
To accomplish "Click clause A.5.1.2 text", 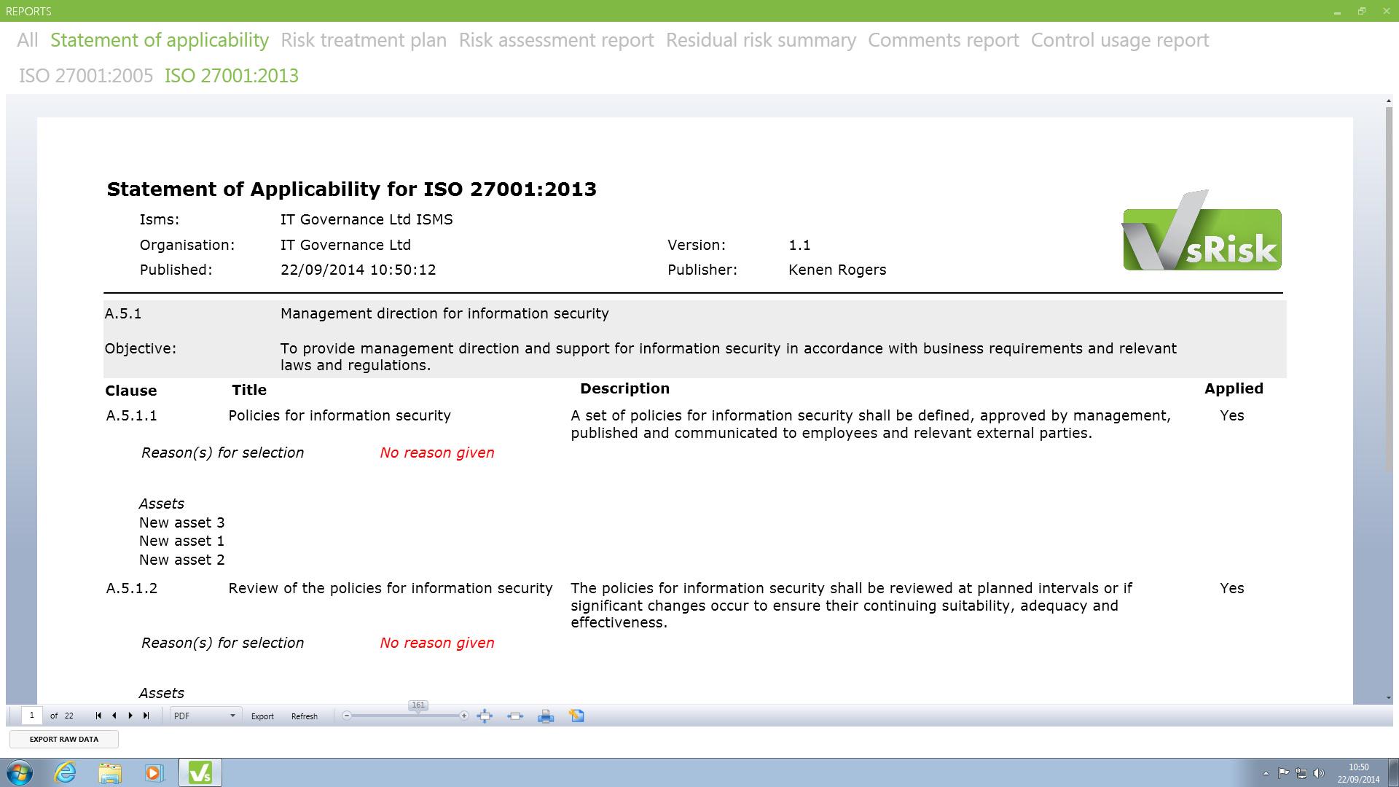I will click(x=132, y=589).
